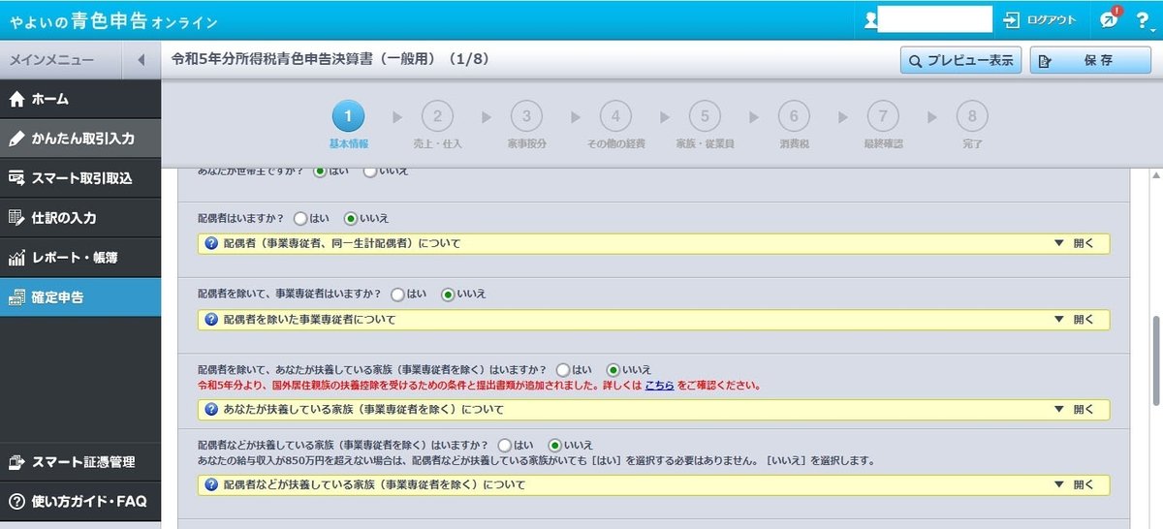Select いいえ for 配偶者を除いて事業専従者はいますか
The height and width of the screenshot is (529, 1163).
tap(448, 294)
